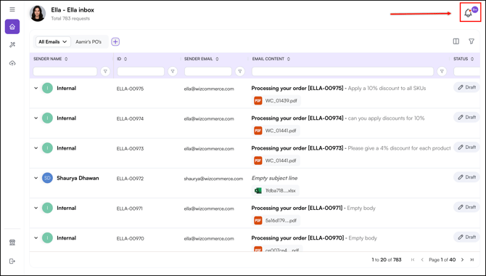Expand the ELLA-00974 row
Viewport: 486px width, 276px height.
pos(36,118)
